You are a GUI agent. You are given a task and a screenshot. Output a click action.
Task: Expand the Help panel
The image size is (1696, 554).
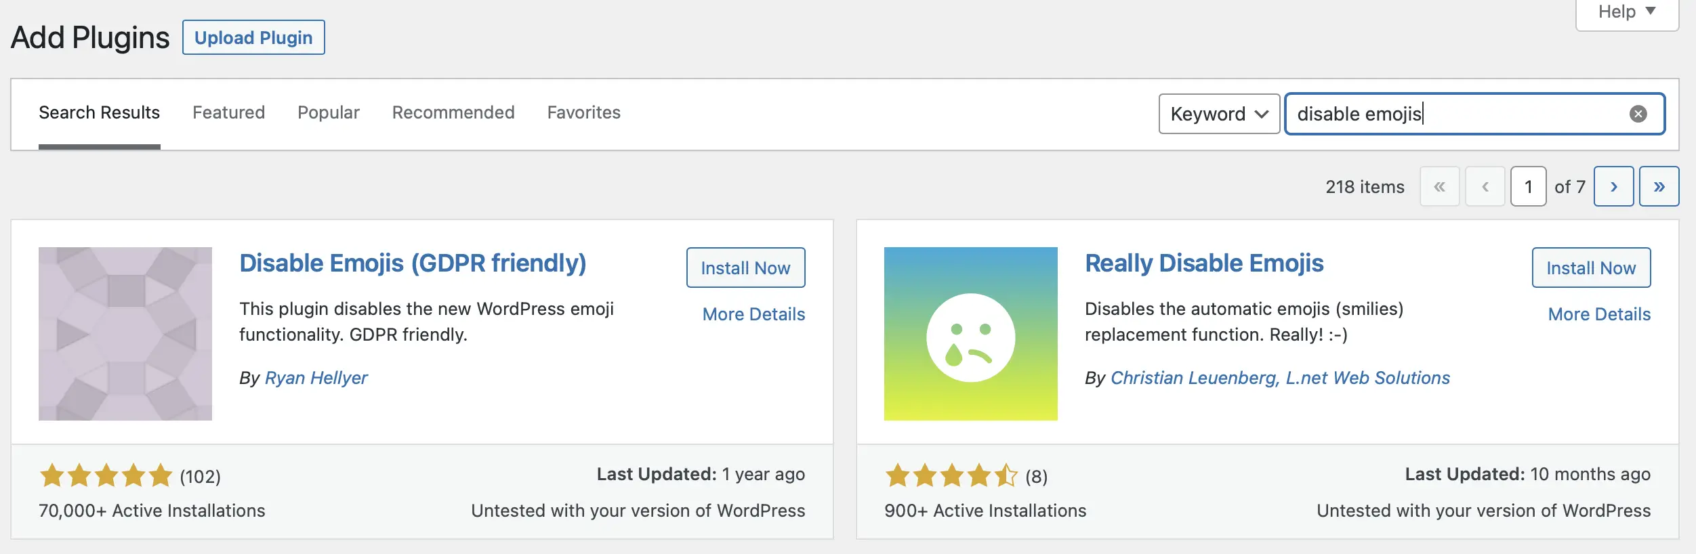(x=1627, y=12)
